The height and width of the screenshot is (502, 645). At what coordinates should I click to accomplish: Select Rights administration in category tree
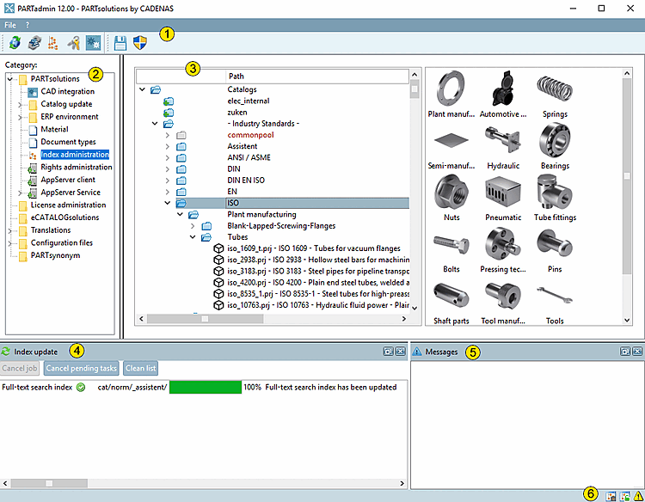(x=76, y=168)
